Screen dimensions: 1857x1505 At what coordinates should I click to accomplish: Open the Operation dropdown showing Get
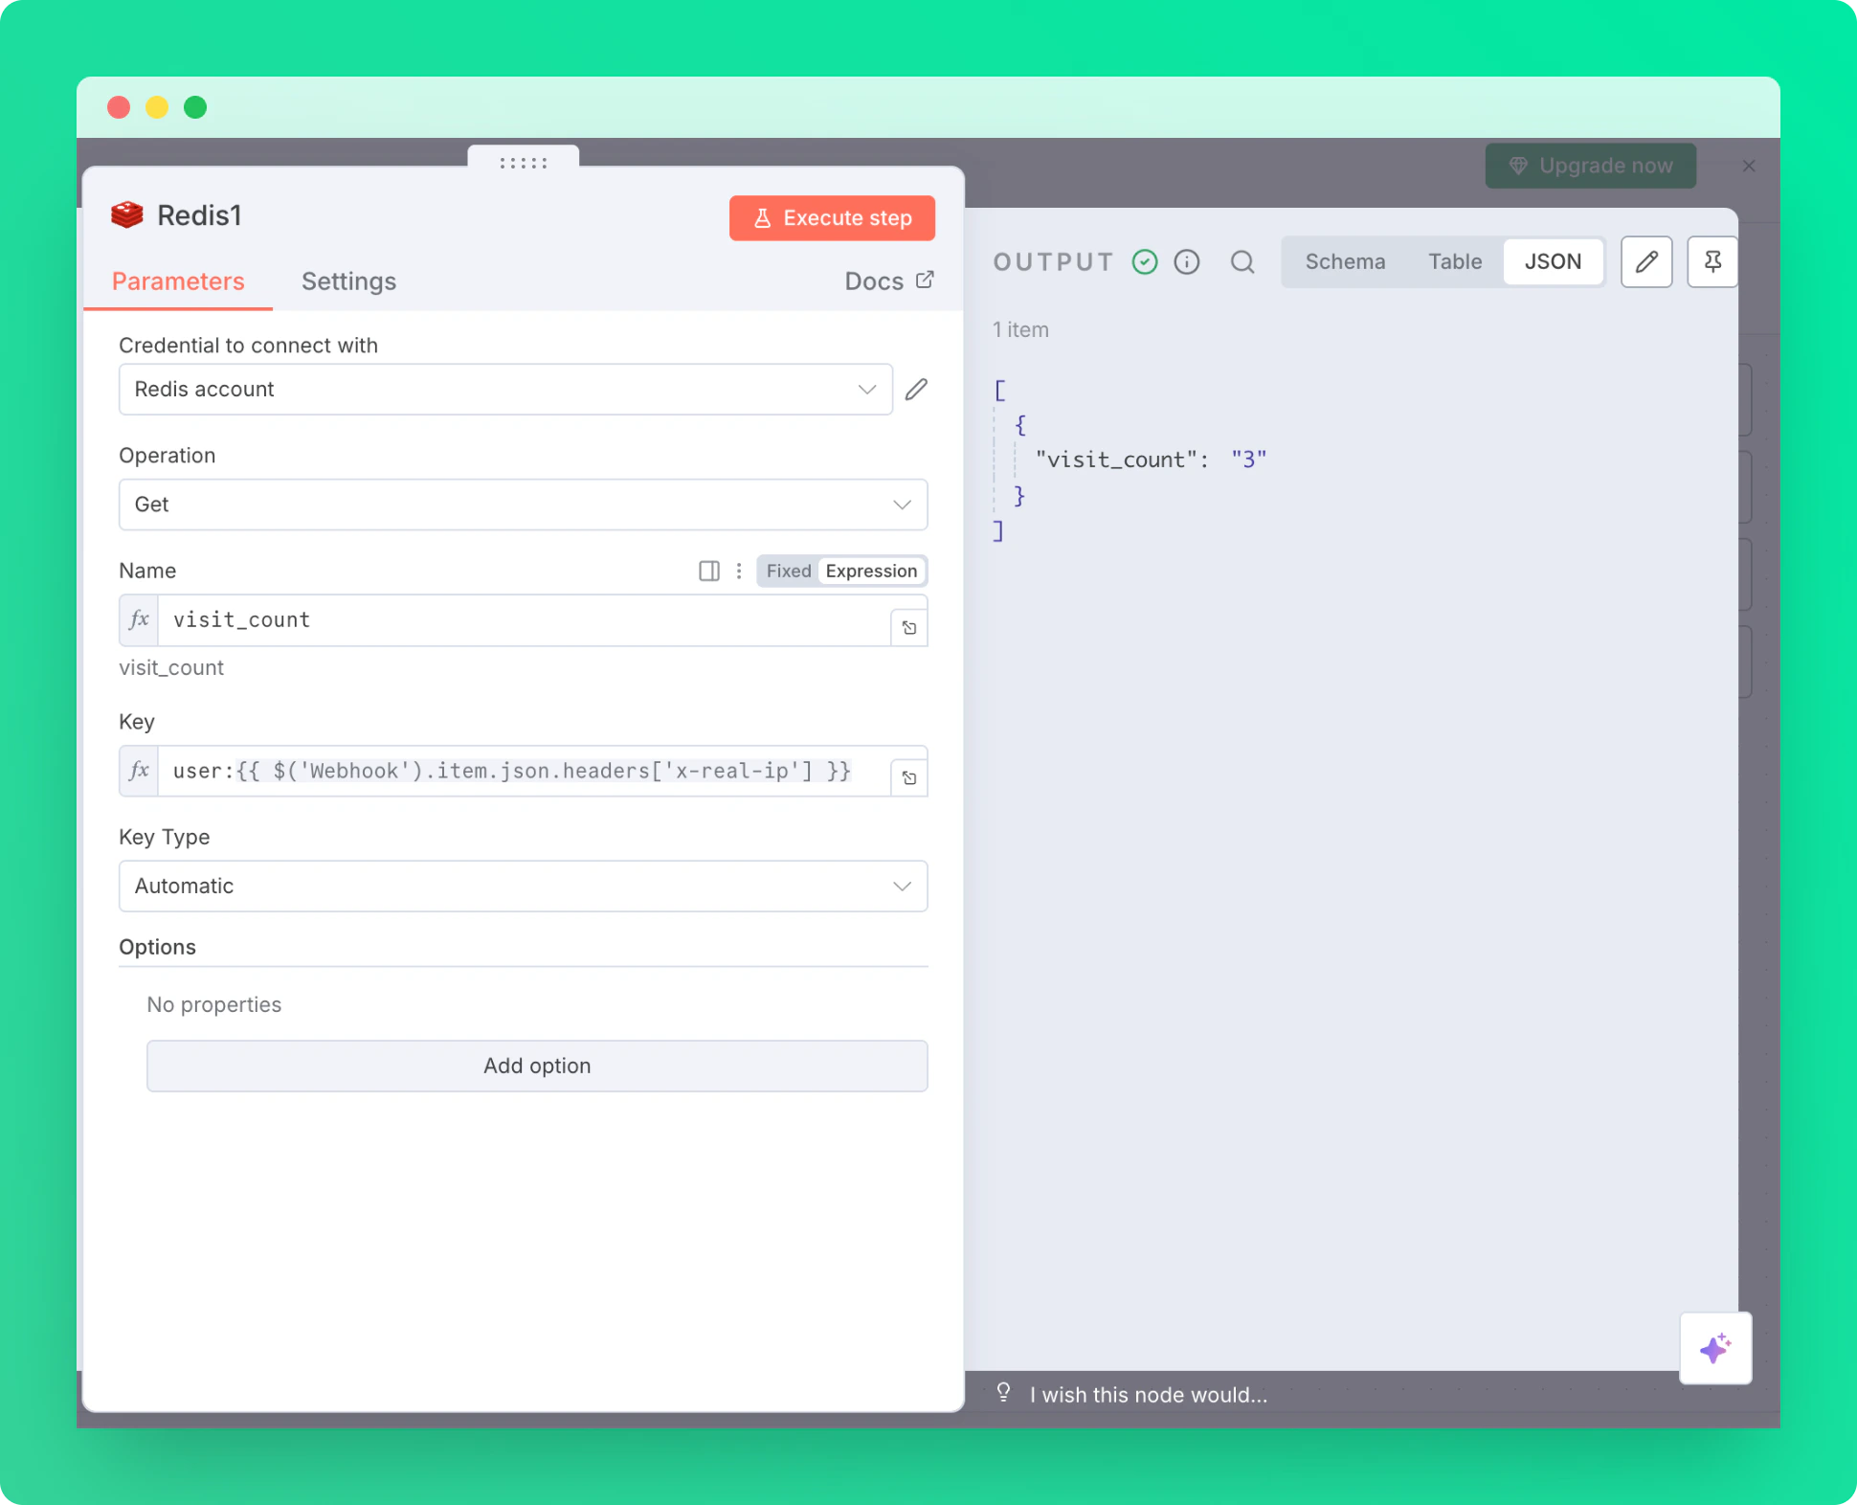click(523, 505)
